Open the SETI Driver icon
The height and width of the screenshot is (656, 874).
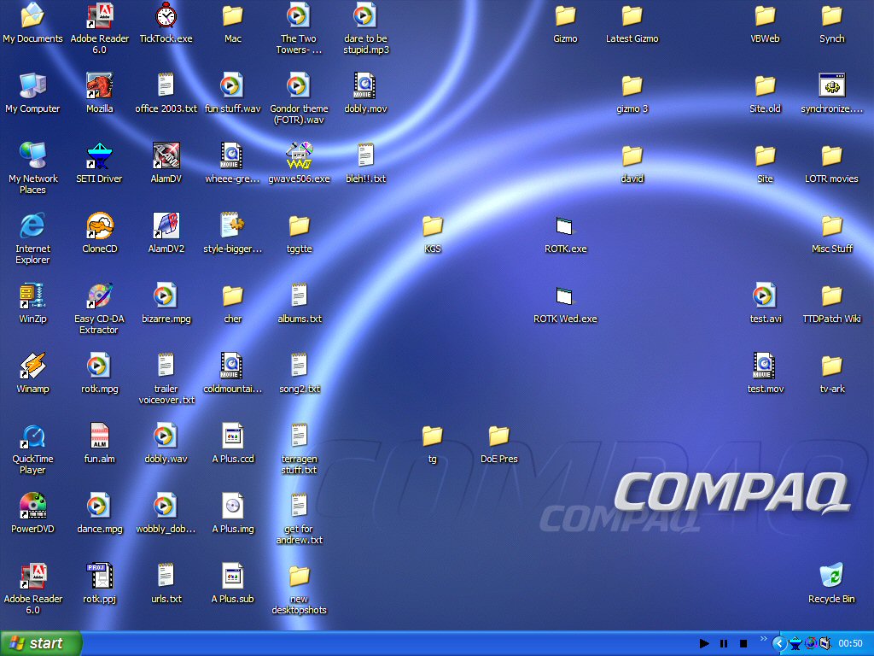(99, 156)
